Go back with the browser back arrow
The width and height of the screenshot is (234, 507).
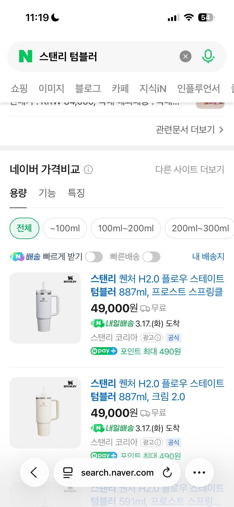[34, 472]
